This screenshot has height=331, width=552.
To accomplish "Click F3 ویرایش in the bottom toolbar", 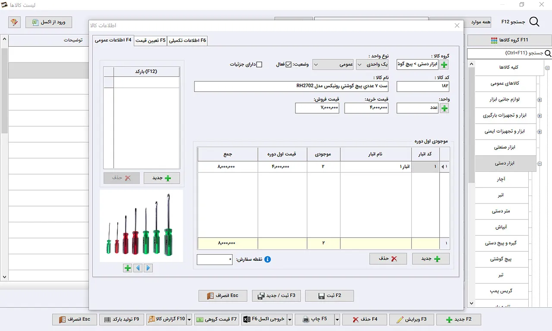I will click(411, 319).
